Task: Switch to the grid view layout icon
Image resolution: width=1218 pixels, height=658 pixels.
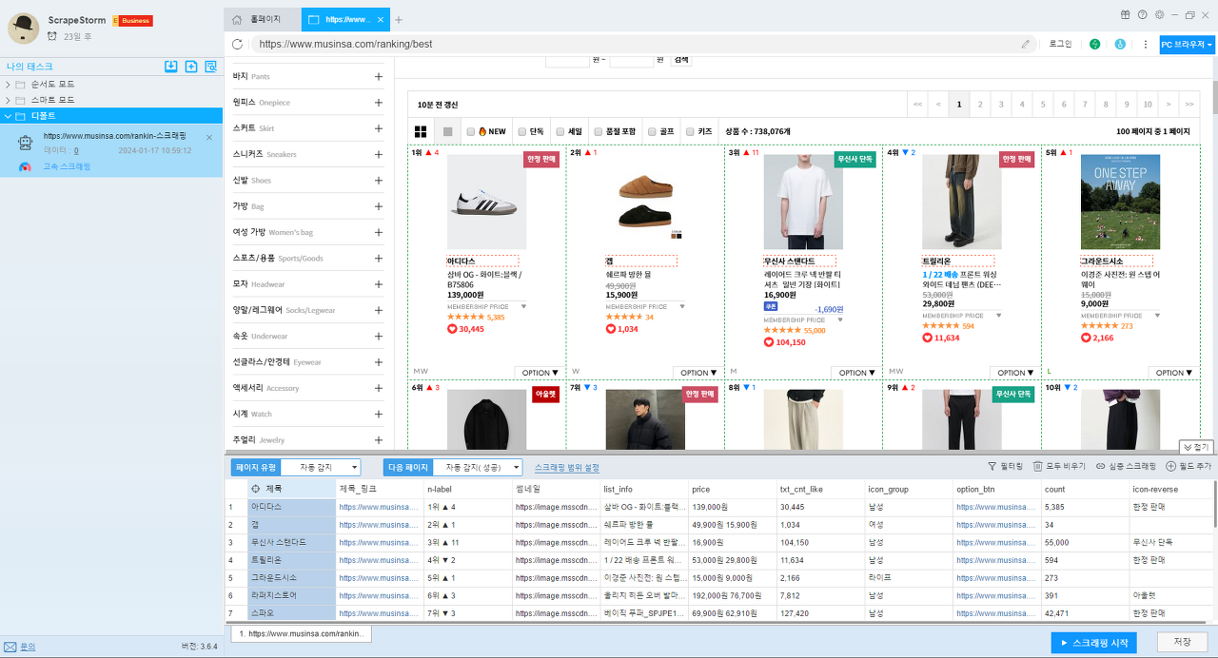Action: pos(421,131)
